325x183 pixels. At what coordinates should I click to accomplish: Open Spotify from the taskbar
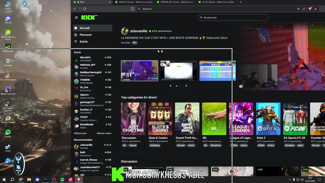[x=62, y=179]
